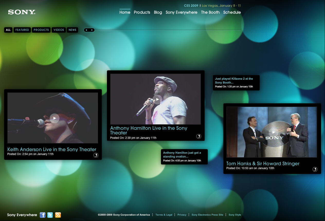This screenshot has width=325, height=221.
Task: Click 'Las Vegas, January 8 - 11' text
Action: click(x=221, y=6)
